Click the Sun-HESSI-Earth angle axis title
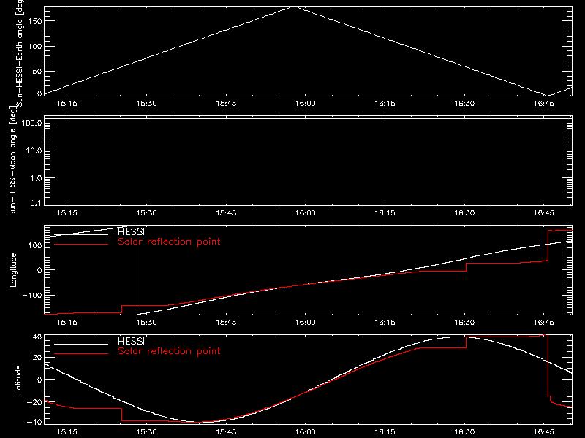The width and height of the screenshot is (585, 438). click(x=20, y=53)
